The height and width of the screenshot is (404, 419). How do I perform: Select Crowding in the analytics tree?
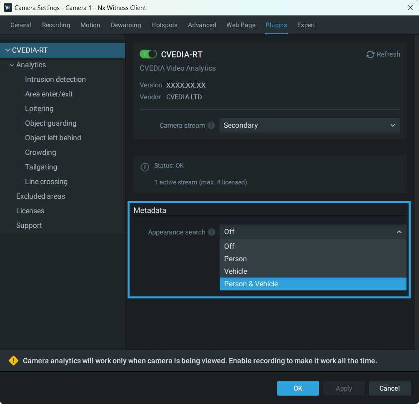point(40,152)
